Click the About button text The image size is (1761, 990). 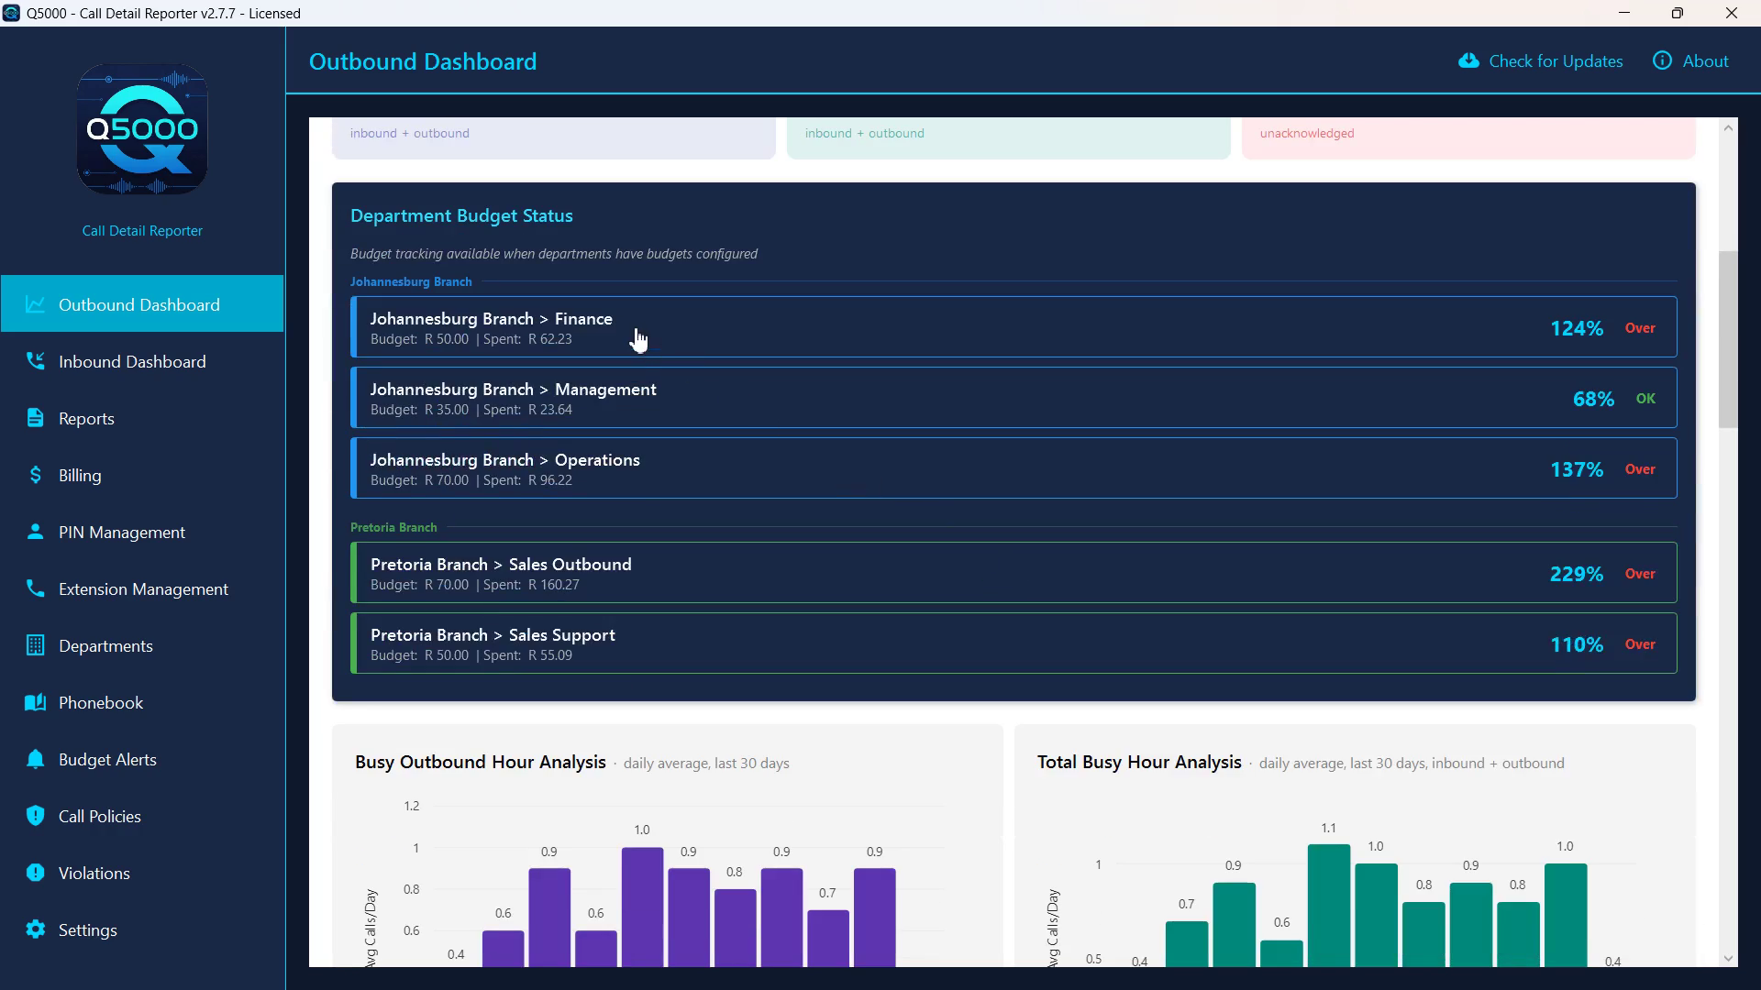coord(1705,60)
